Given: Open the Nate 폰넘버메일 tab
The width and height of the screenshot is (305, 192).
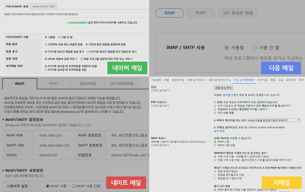Looking at the screenshot, I should pyautogui.click(x=88, y=84).
